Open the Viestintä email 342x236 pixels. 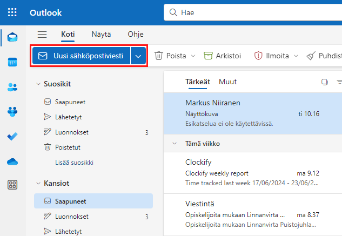coord(253,214)
